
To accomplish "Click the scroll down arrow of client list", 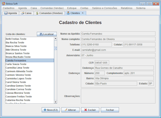I will point(55,102).
